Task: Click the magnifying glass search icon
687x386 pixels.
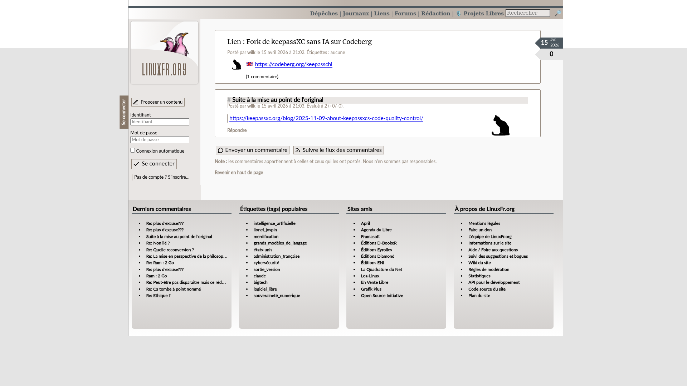Action: click(x=558, y=13)
